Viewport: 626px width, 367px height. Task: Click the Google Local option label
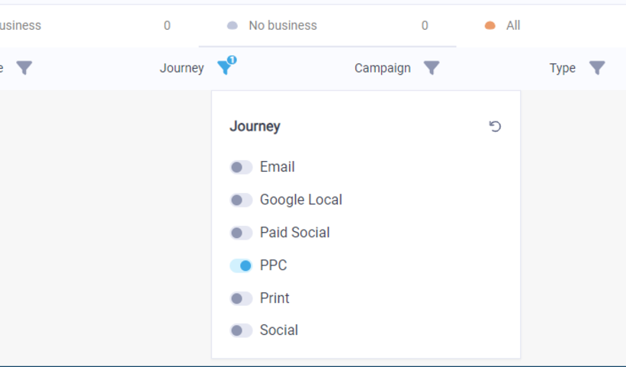[300, 200]
